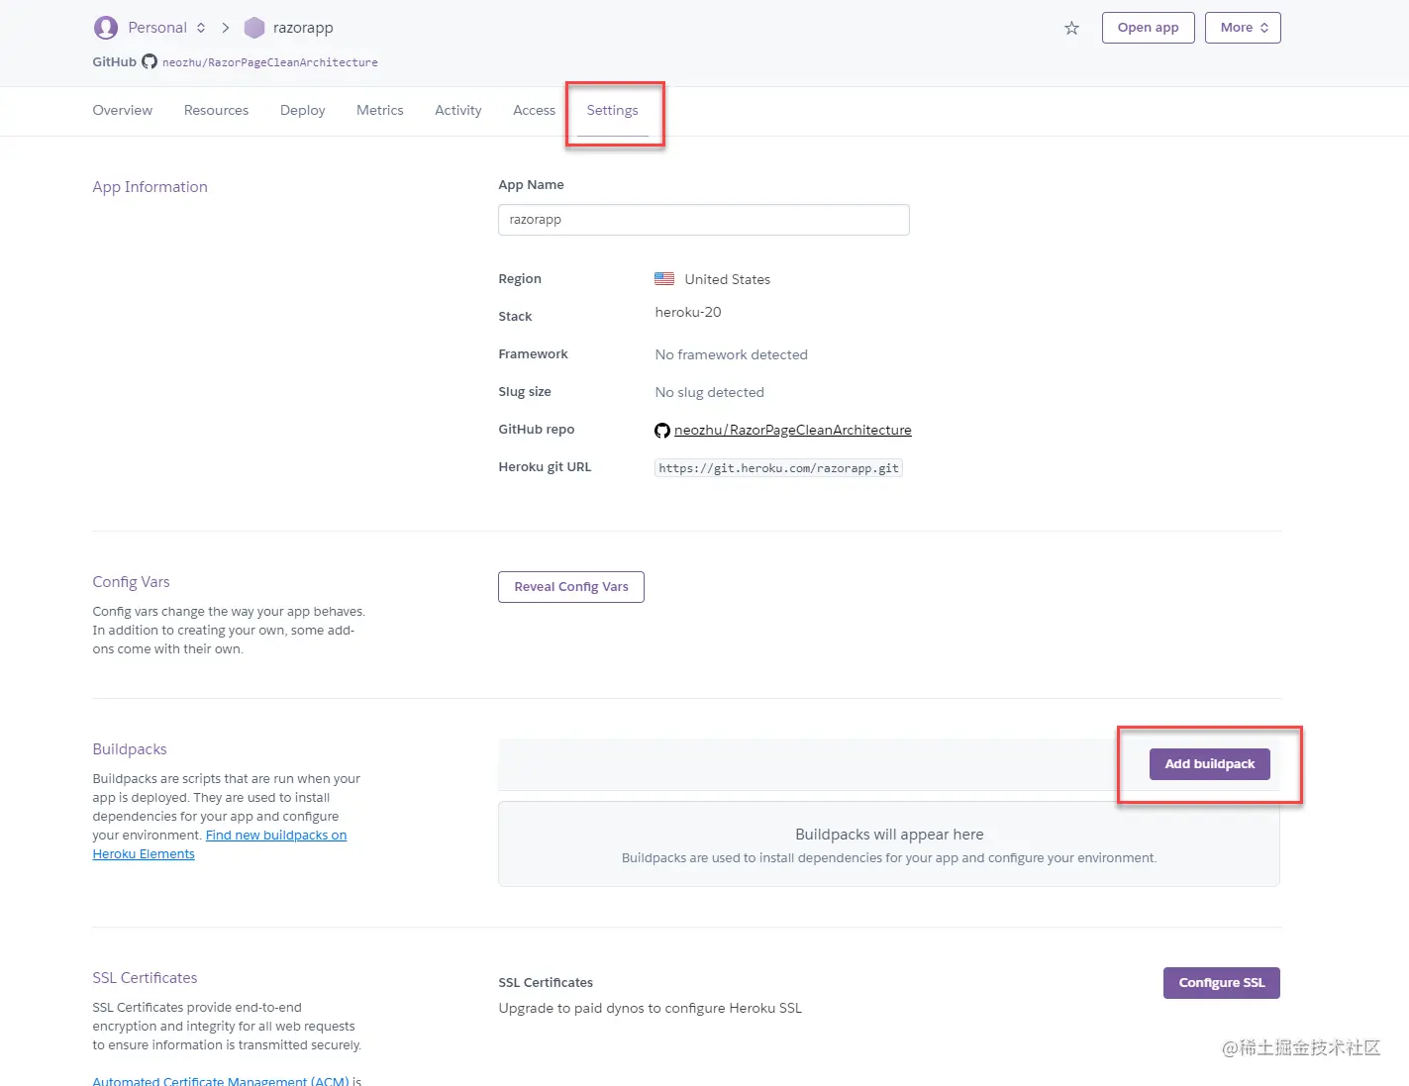The height and width of the screenshot is (1086, 1409).
Task: Click 'No slug detected' value
Action: (x=710, y=392)
